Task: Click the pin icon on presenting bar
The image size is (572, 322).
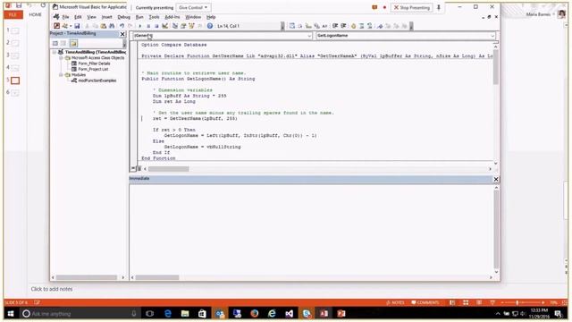Action: pyautogui.click(x=439, y=7)
